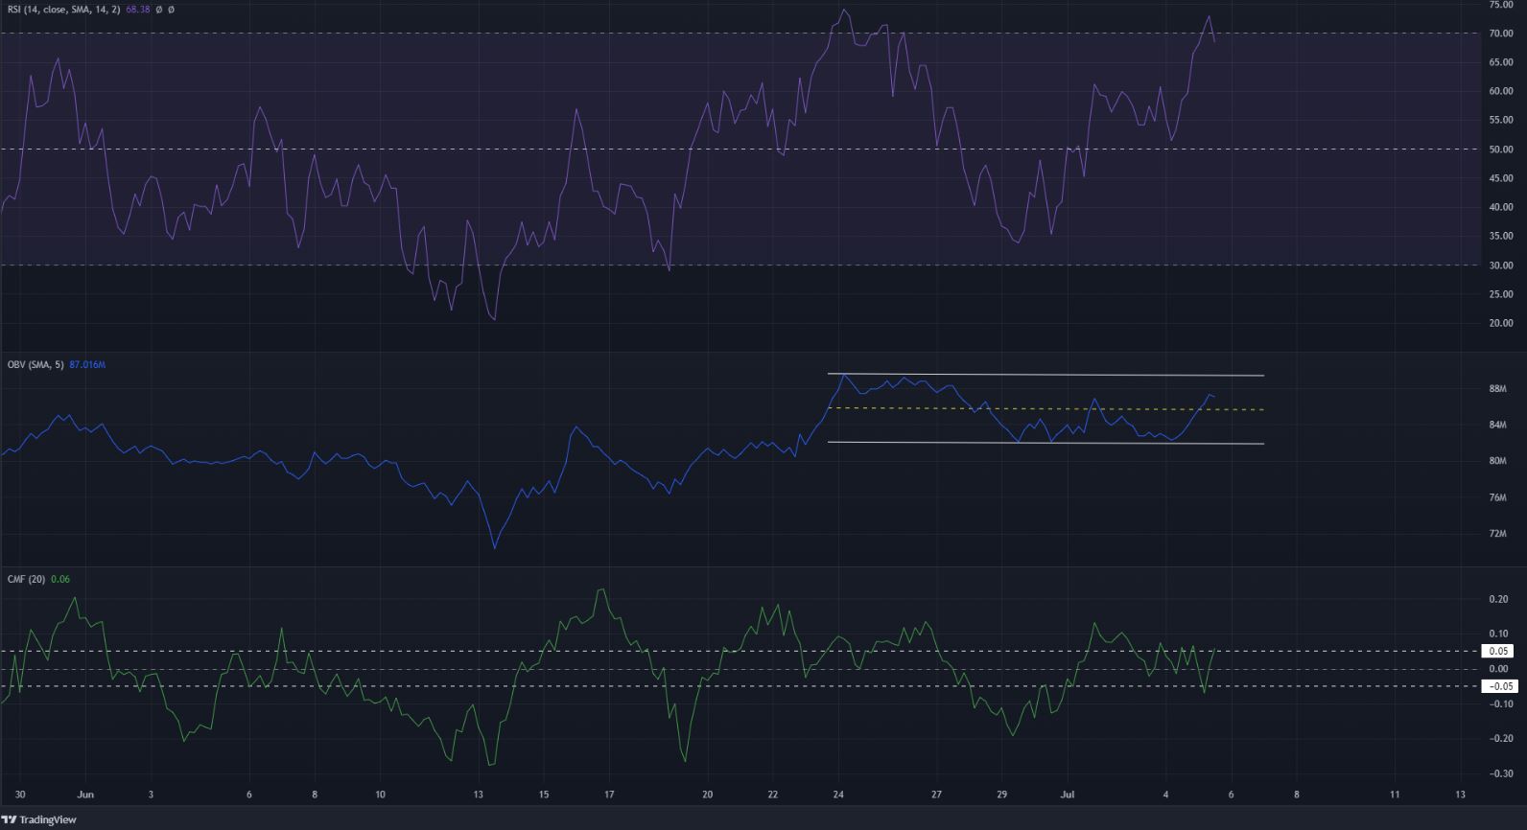Click the OBV value 87.016M
The image size is (1527, 830).
(87, 365)
